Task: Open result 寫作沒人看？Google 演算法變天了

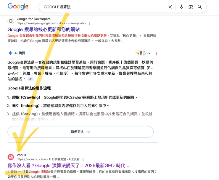Action: point(69,166)
